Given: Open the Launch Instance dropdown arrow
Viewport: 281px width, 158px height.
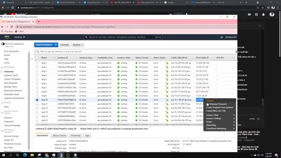Looking at the screenshot, I should [56, 45].
